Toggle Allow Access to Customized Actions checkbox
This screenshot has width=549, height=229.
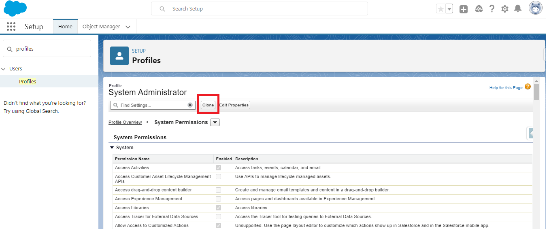pos(219,225)
